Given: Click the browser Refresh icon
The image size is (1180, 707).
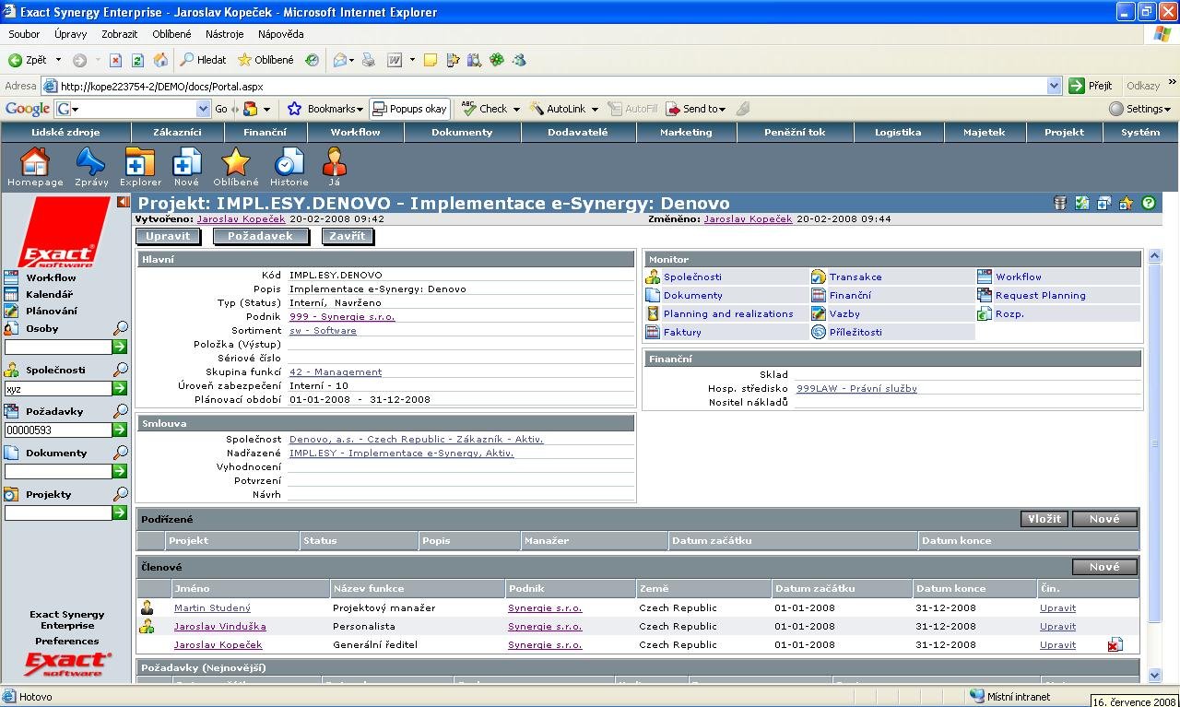Looking at the screenshot, I should pyautogui.click(x=137, y=60).
